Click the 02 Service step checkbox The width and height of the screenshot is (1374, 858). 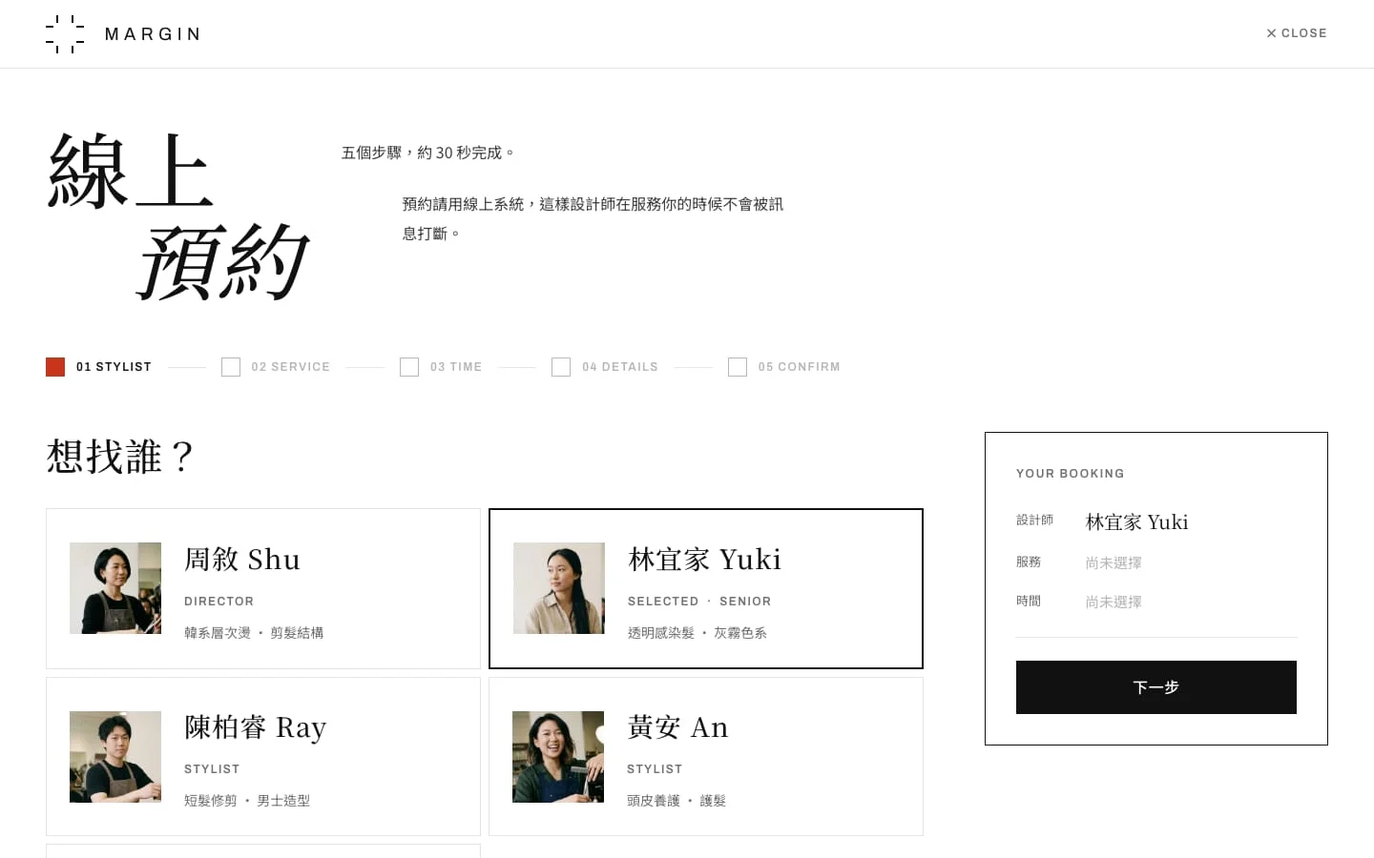[x=231, y=367]
